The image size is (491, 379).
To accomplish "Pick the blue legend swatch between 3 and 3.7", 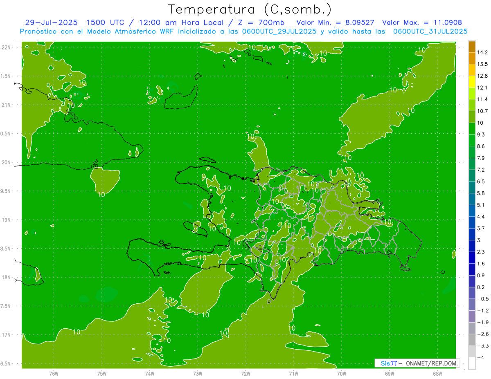I will click(472, 234).
